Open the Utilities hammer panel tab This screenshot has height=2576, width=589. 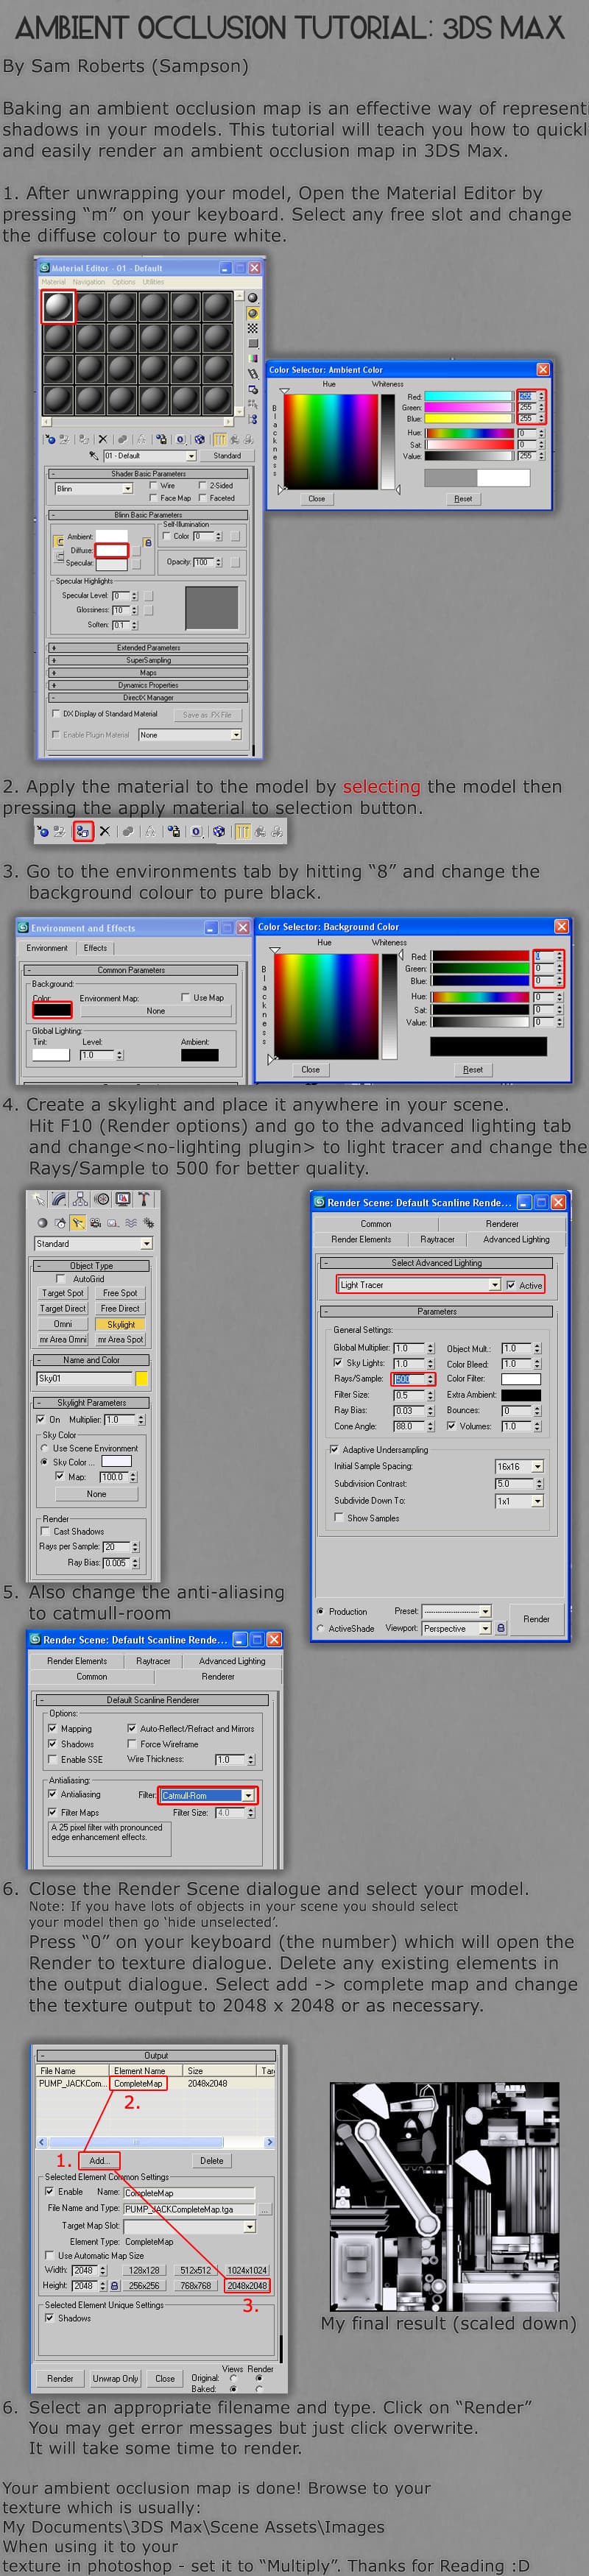[x=144, y=1199]
